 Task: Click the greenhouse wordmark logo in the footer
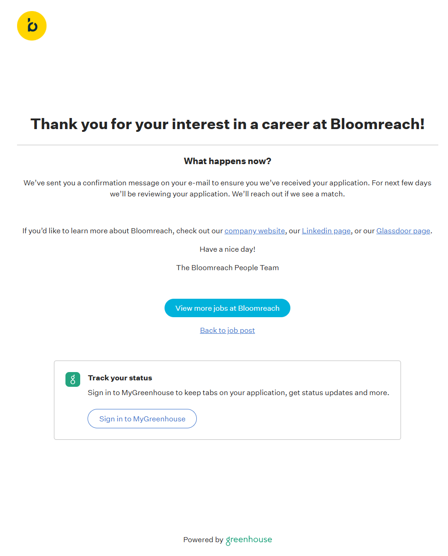(249, 540)
